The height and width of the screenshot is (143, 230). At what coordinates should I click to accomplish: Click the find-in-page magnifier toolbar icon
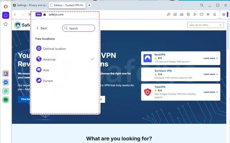[168, 15]
